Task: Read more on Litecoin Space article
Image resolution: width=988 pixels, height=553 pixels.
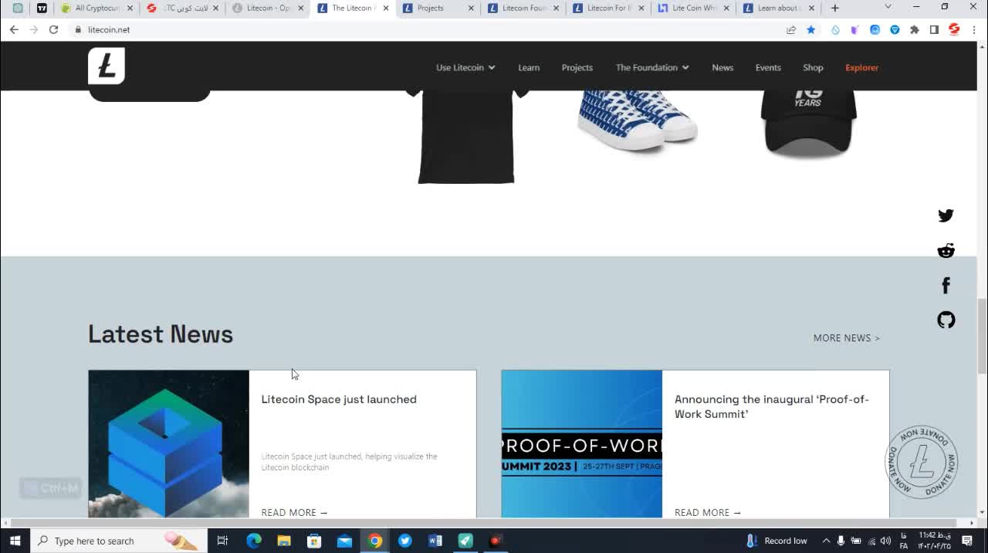Action: coord(294,512)
